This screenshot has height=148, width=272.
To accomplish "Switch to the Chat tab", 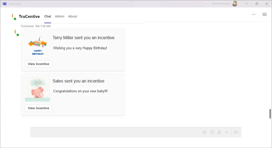I will pos(48,16).
